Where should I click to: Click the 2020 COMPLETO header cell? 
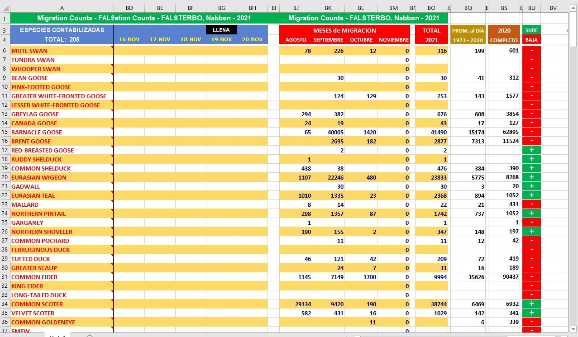504,35
